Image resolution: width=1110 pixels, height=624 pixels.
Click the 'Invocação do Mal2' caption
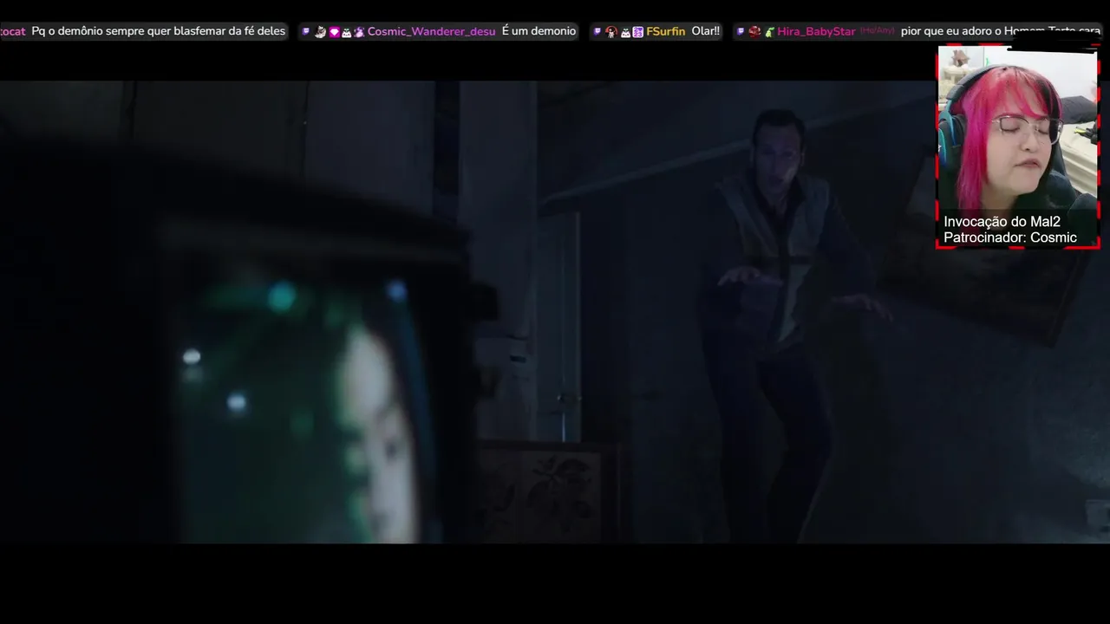(1002, 222)
